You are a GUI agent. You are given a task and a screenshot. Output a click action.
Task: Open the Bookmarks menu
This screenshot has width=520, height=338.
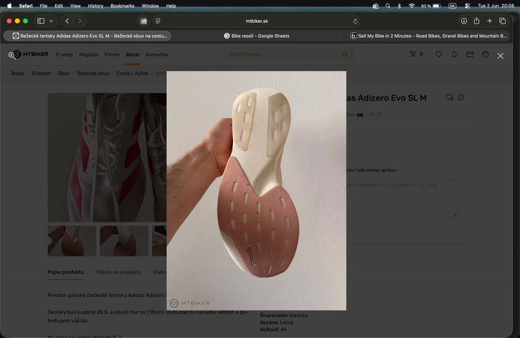pos(122,5)
